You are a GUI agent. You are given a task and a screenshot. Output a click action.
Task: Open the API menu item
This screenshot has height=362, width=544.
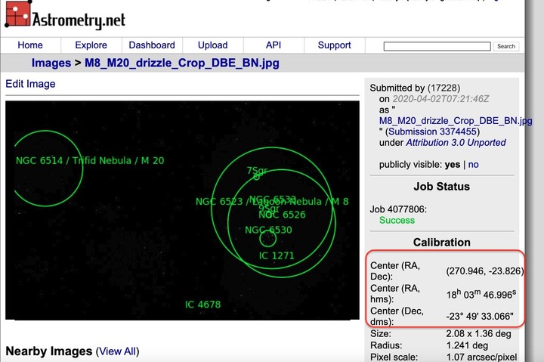click(274, 45)
